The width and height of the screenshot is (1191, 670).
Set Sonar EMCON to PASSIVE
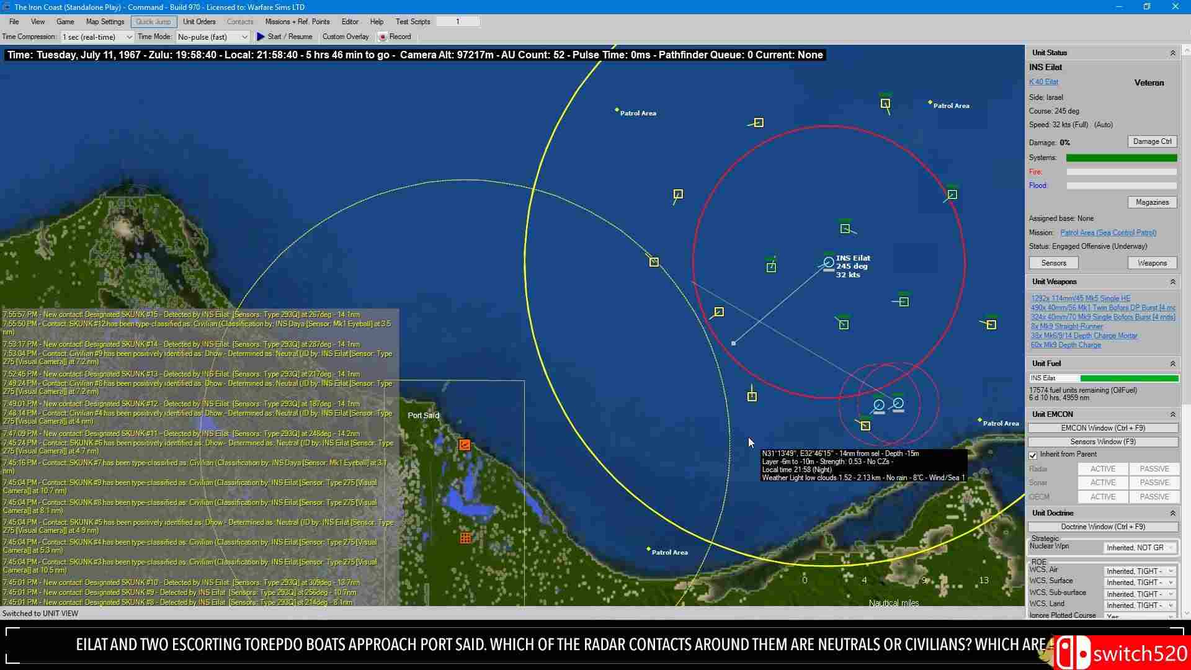point(1154,483)
